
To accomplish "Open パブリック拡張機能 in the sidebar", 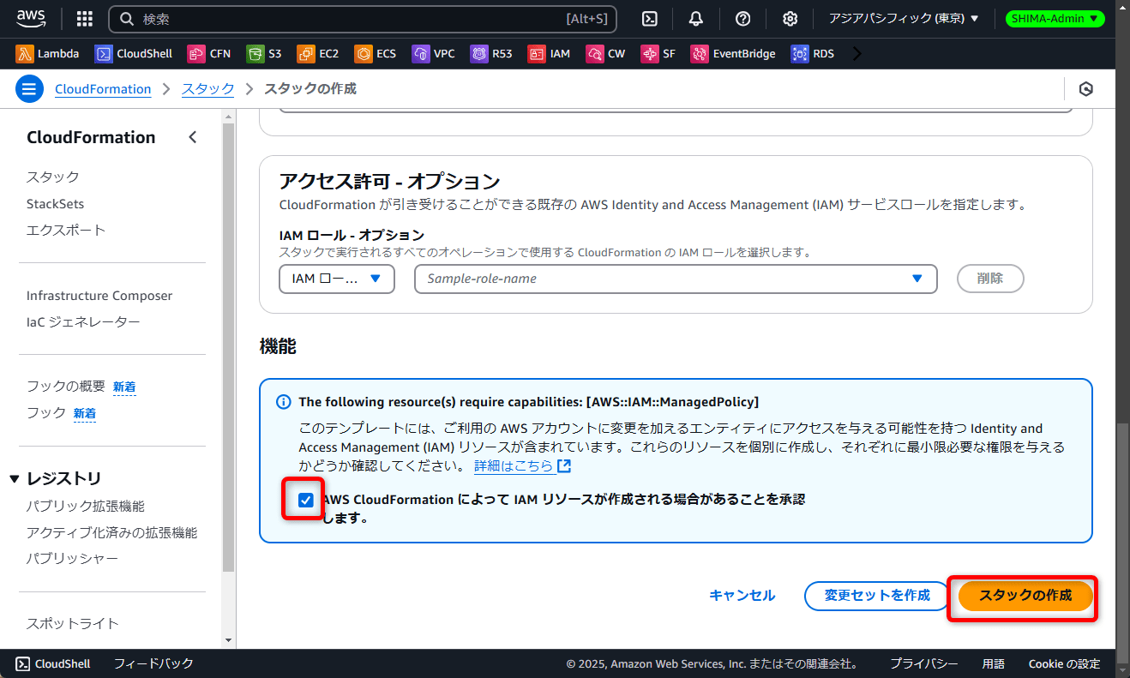I will tap(86, 506).
